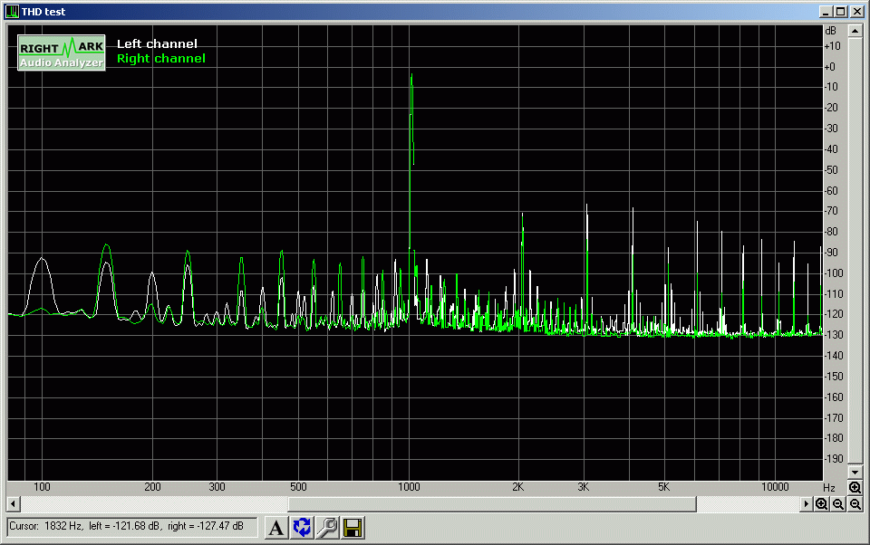Click the Cursor readout status field
Image resolution: width=870 pixels, height=545 pixels.
[132, 527]
